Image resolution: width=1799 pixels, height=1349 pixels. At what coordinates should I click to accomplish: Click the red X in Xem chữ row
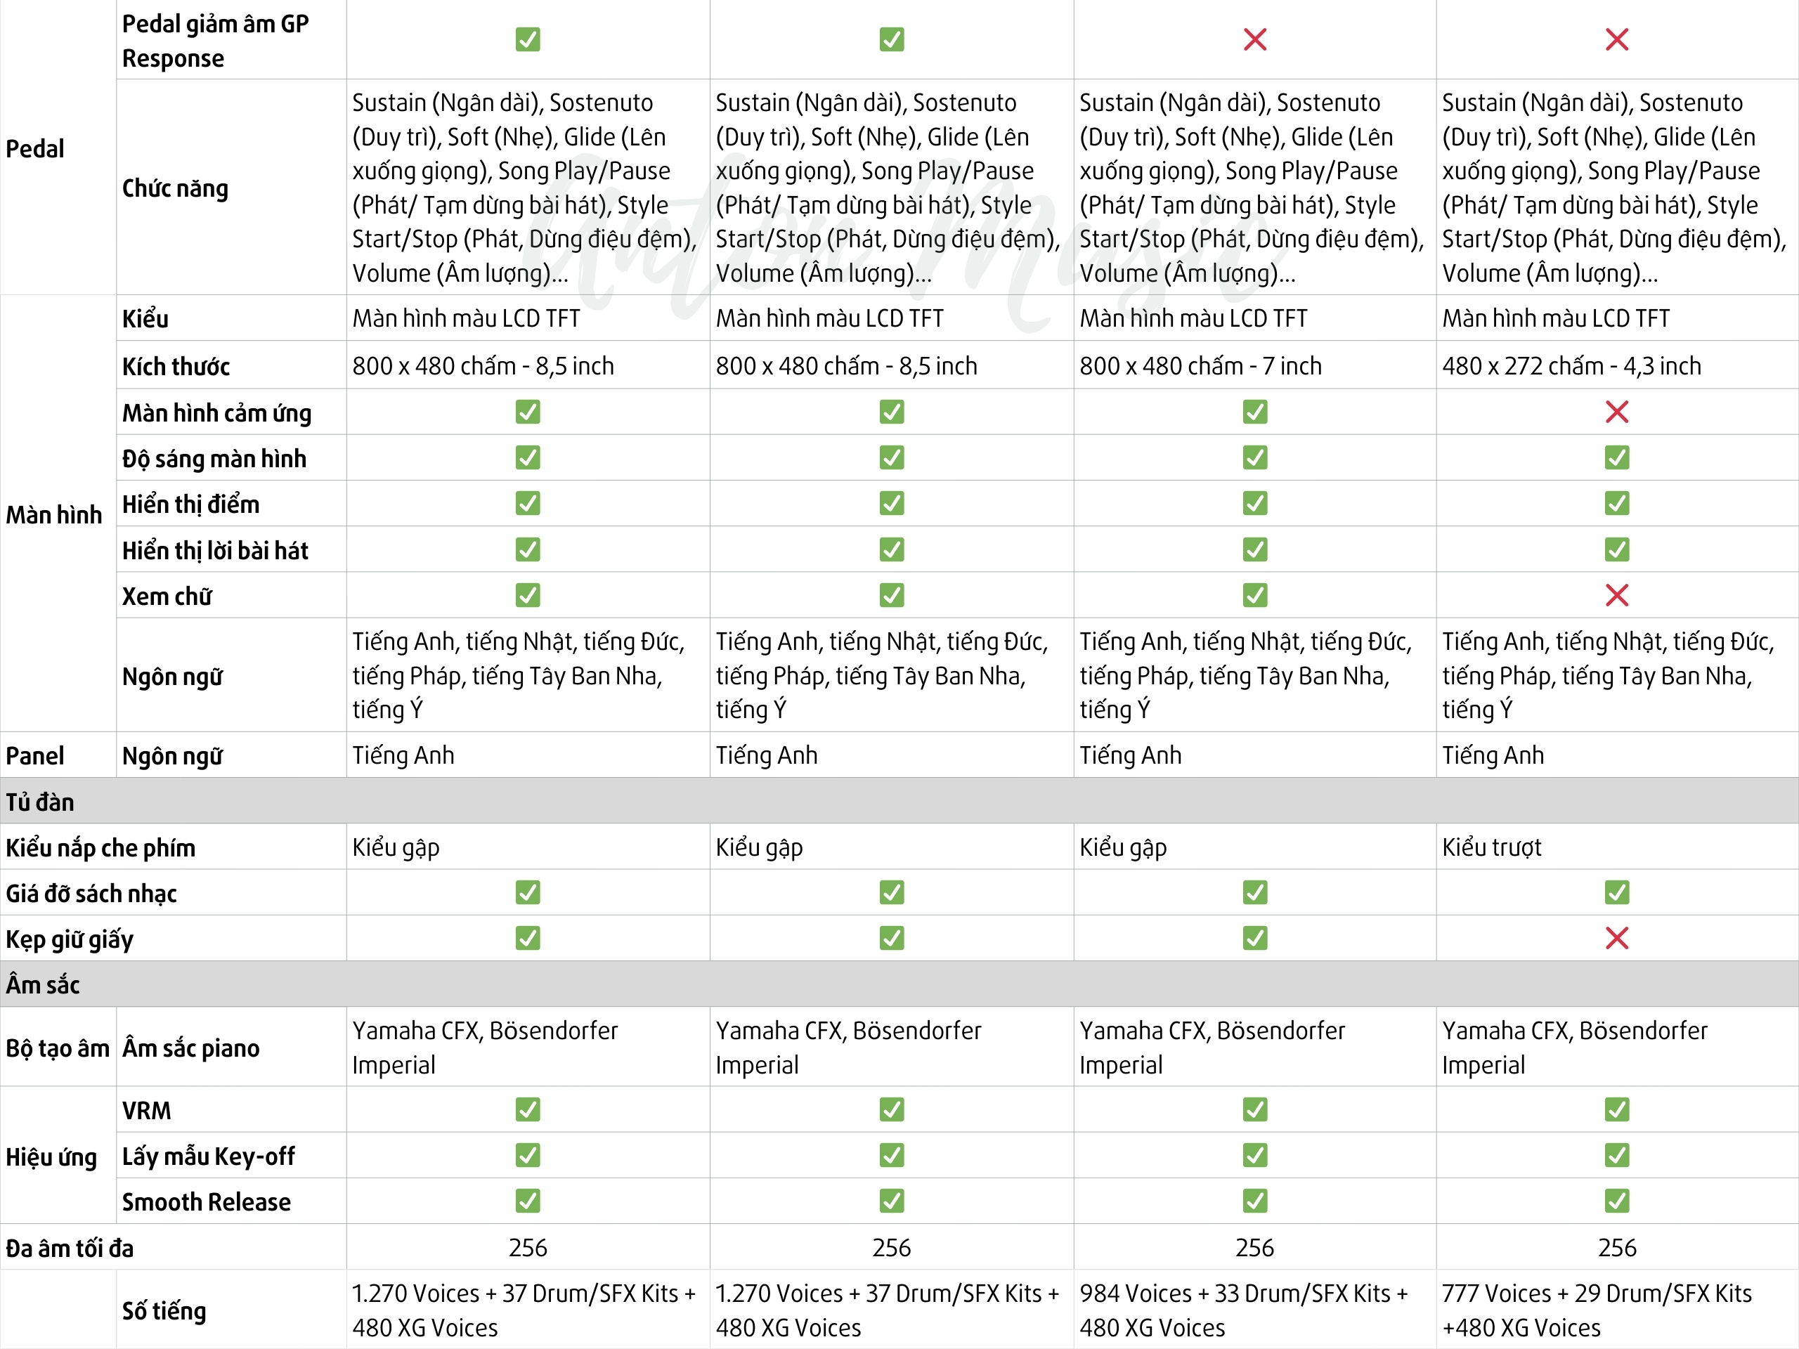point(1616,595)
